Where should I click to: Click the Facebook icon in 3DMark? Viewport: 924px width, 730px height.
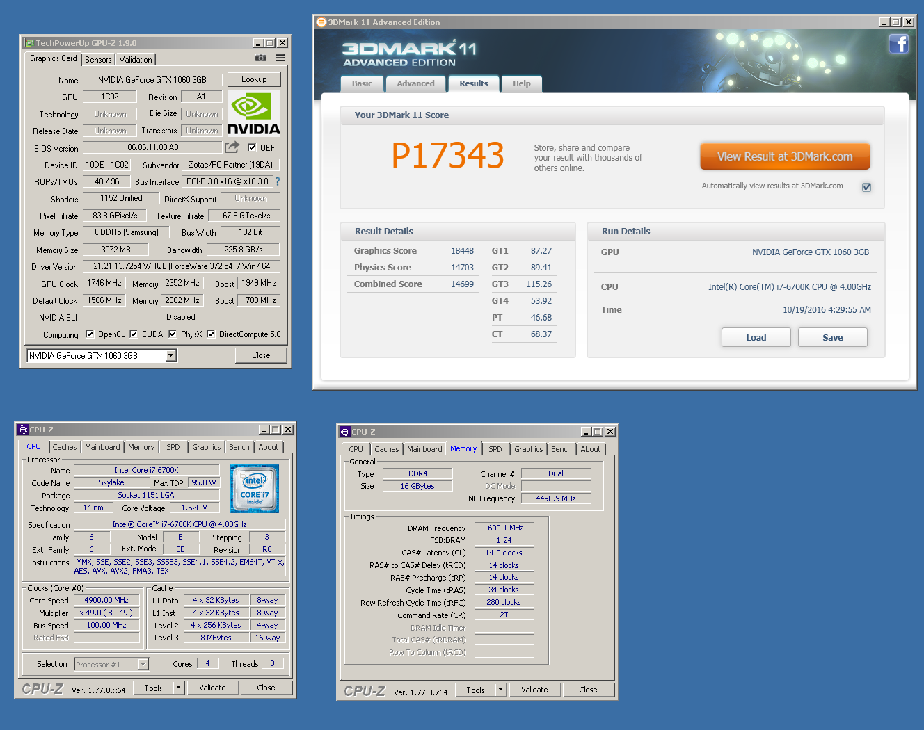click(899, 44)
